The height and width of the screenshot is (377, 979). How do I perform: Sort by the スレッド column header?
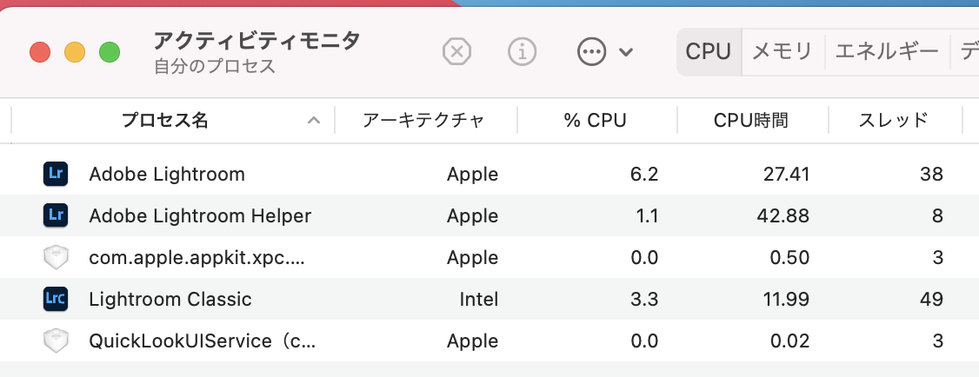pyautogui.click(x=893, y=121)
